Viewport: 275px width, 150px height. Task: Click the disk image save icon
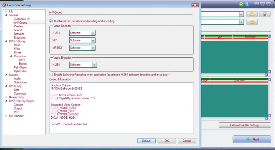click(x=265, y=14)
